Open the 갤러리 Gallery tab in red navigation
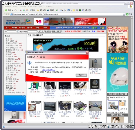 pos(45,28)
